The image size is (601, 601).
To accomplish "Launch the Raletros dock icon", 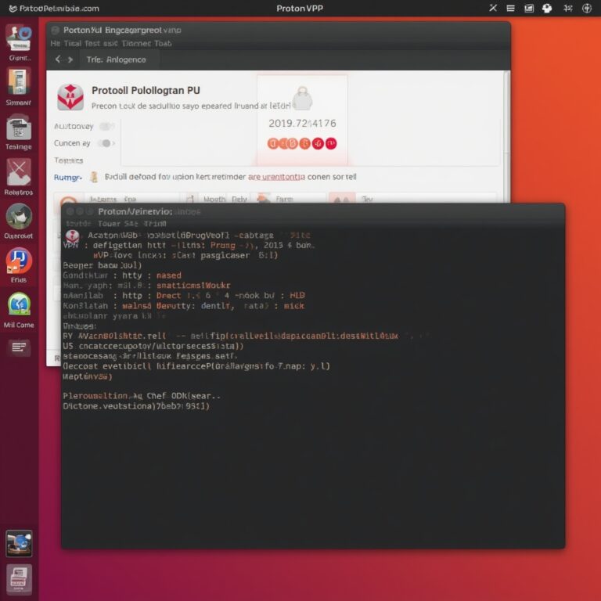I will click(x=19, y=172).
